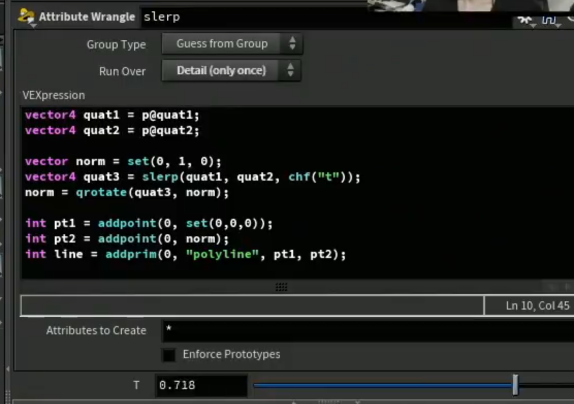The height and width of the screenshot is (404, 574).
Task: Click the Attribute Wrangle node icon
Action: 26,17
